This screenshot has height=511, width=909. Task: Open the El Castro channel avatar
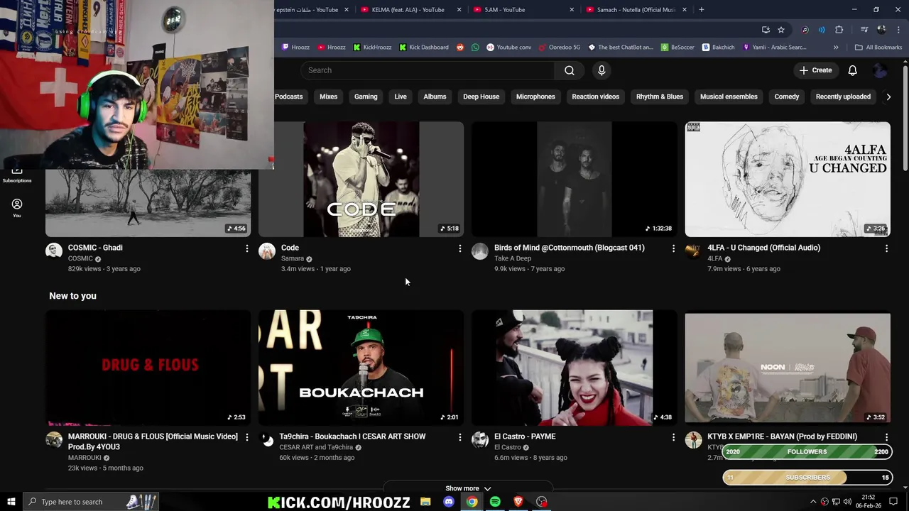(x=480, y=439)
